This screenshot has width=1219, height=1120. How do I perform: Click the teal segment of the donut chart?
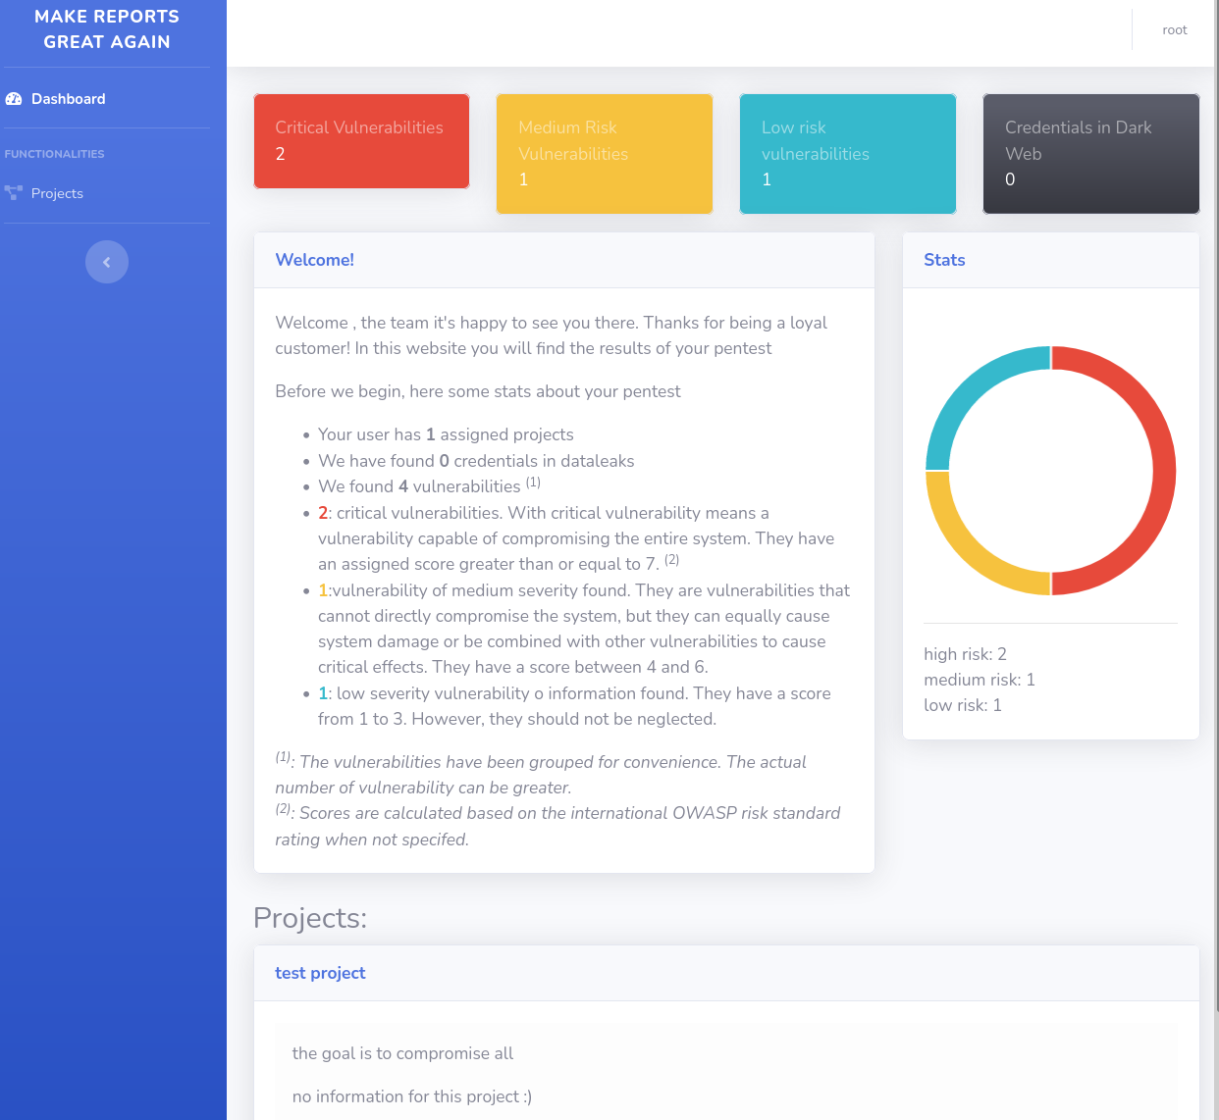(x=962, y=383)
